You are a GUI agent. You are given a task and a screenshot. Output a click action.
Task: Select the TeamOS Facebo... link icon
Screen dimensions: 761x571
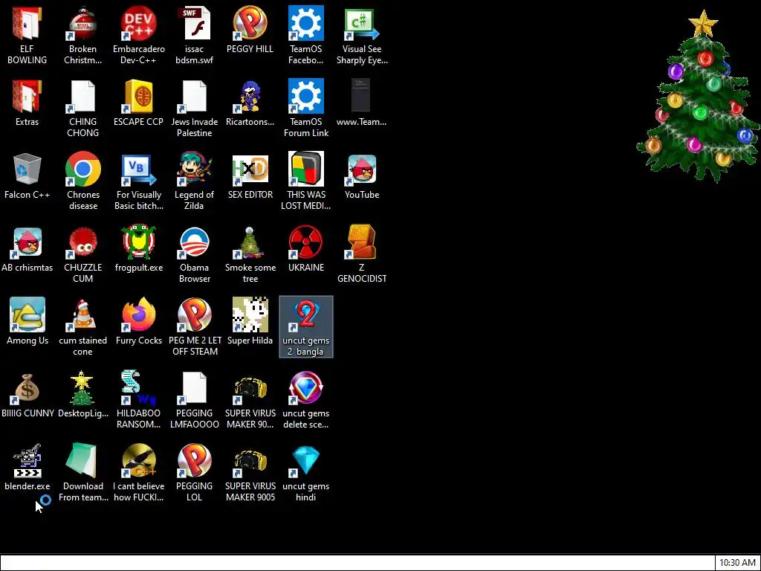tap(305, 24)
